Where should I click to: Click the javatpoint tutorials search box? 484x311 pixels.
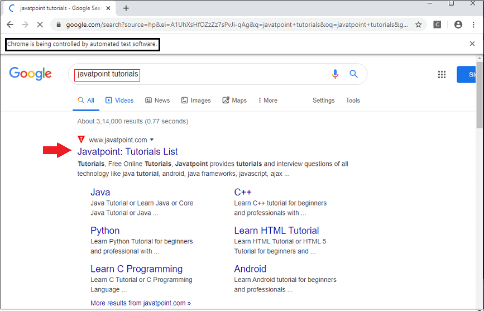click(x=201, y=74)
